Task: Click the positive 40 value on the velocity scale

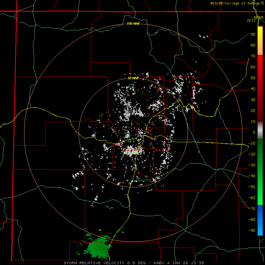Action: click(x=253, y=89)
